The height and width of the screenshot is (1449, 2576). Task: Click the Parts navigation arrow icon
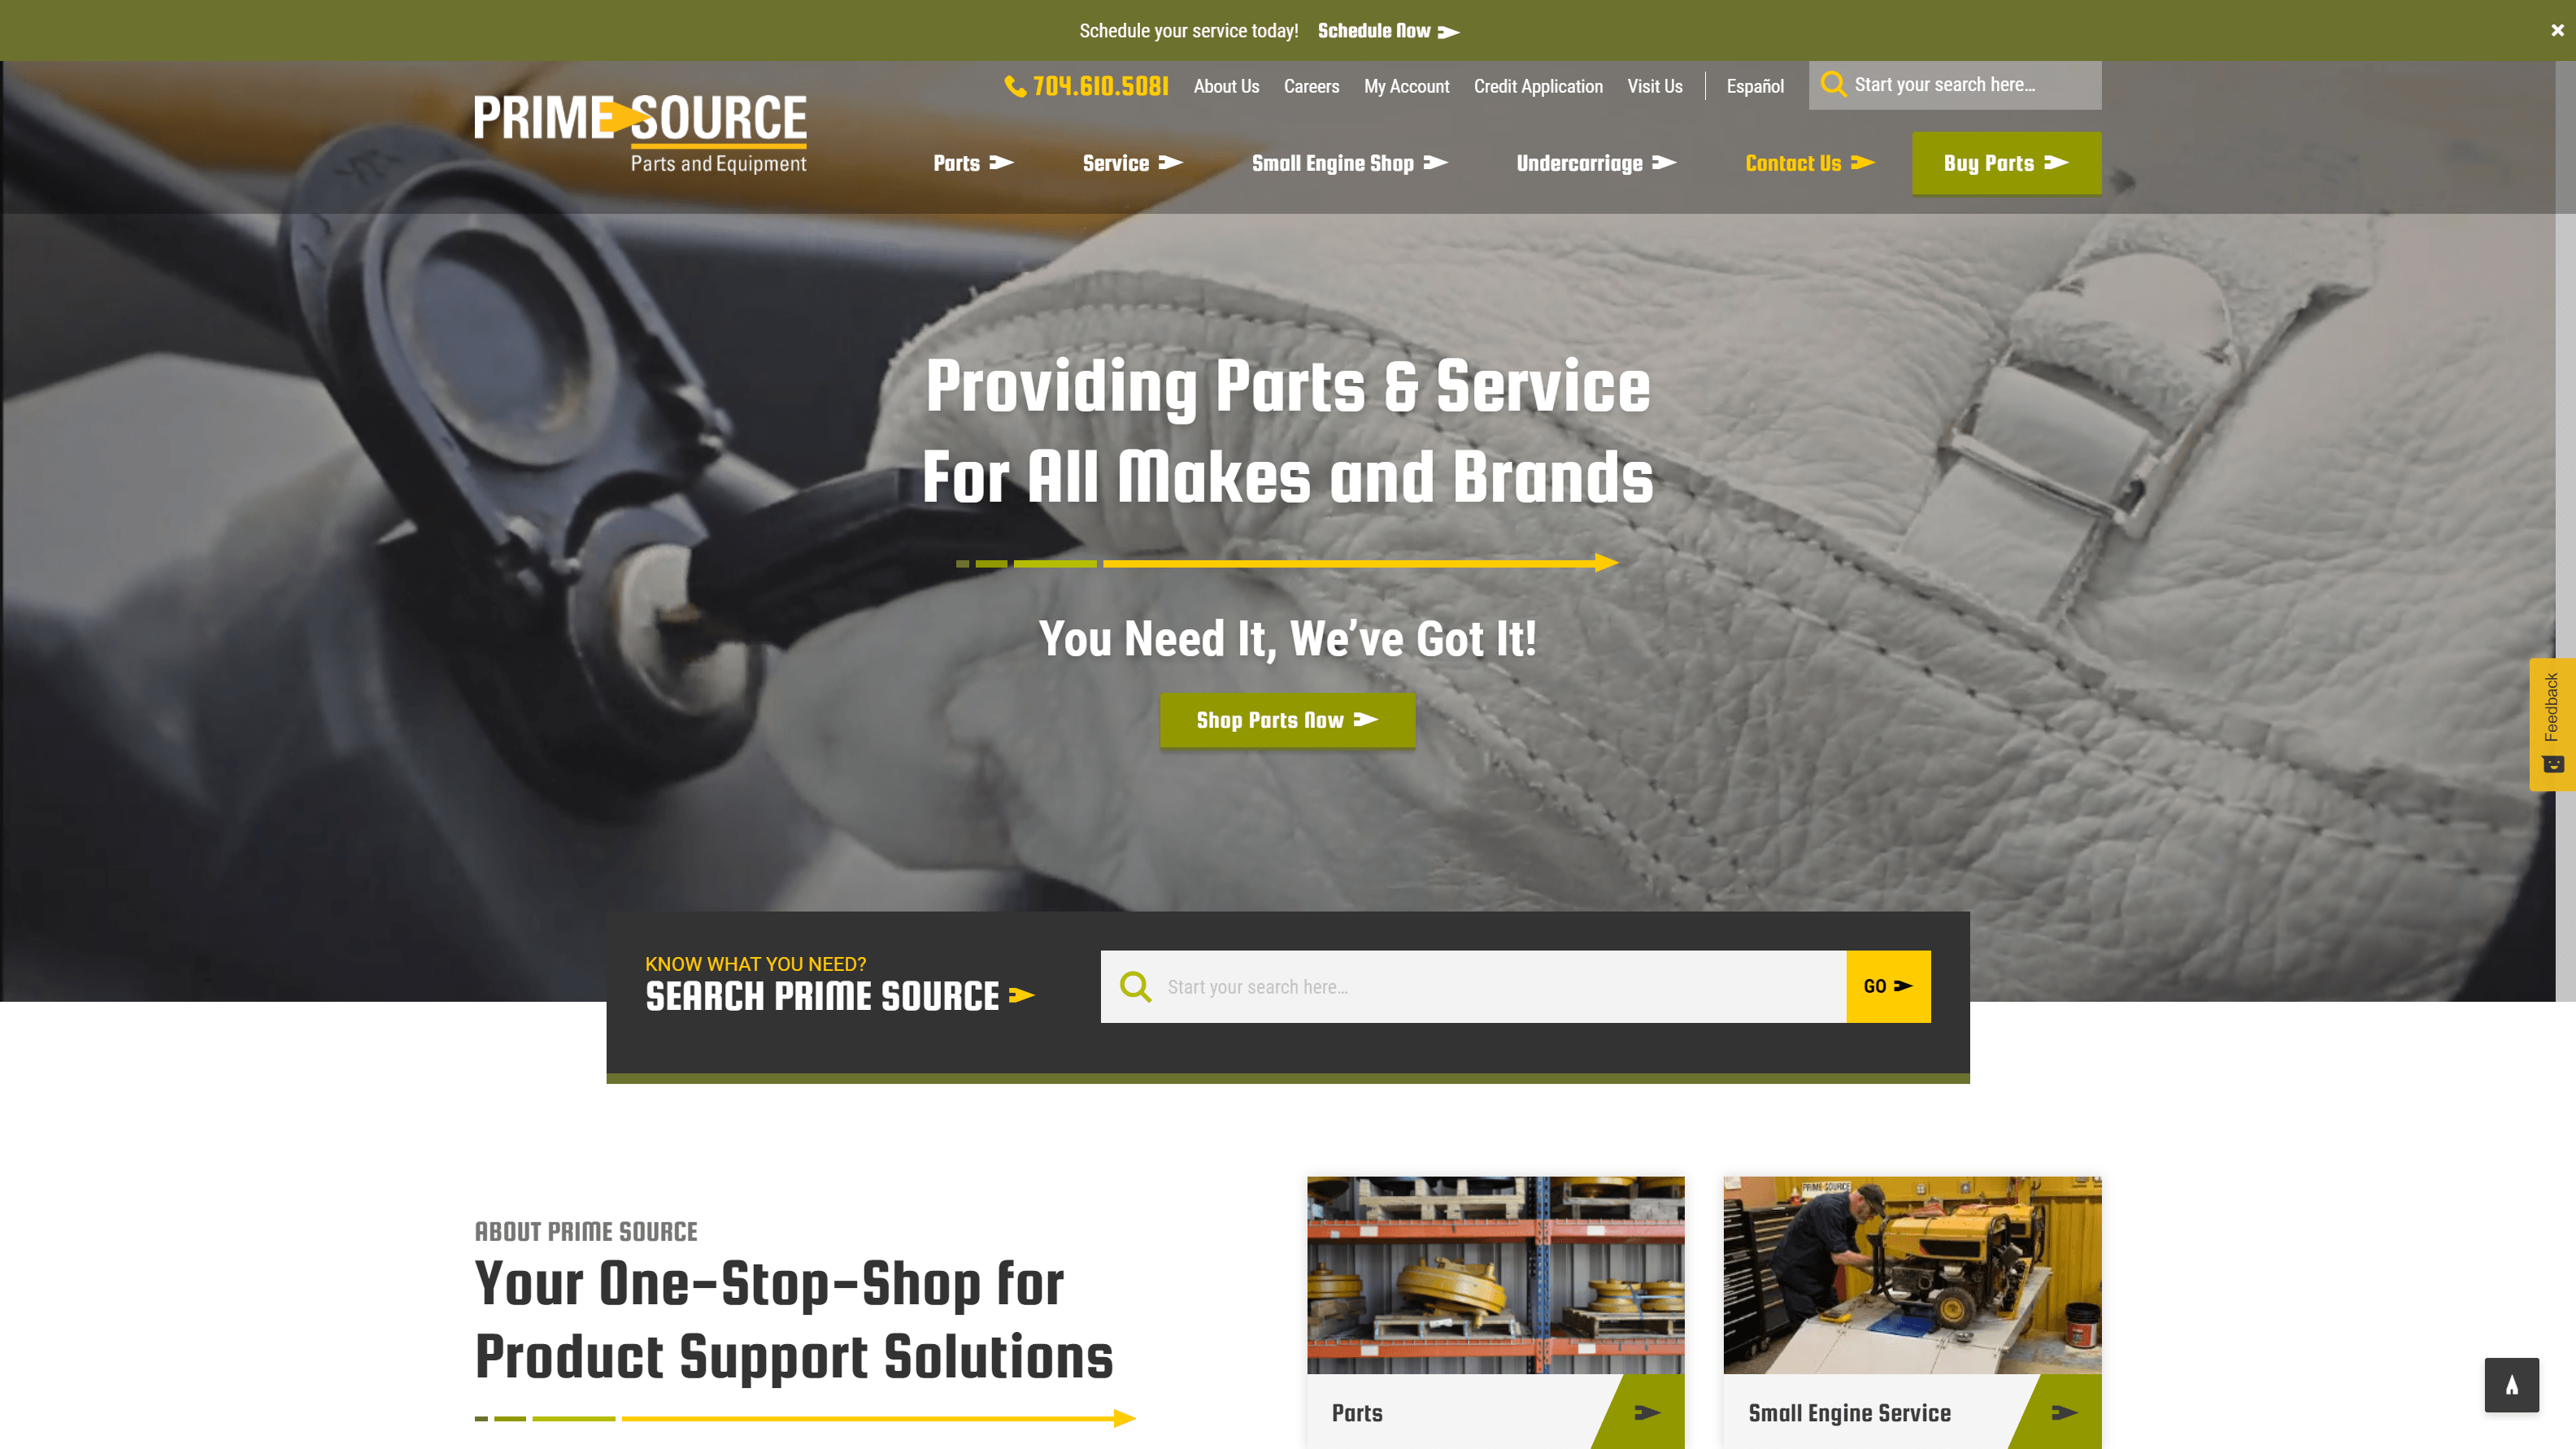click(x=1003, y=163)
